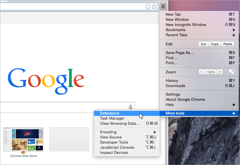Click the Cut button
The width and height of the screenshot is (240, 165).
tap(203, 44)
